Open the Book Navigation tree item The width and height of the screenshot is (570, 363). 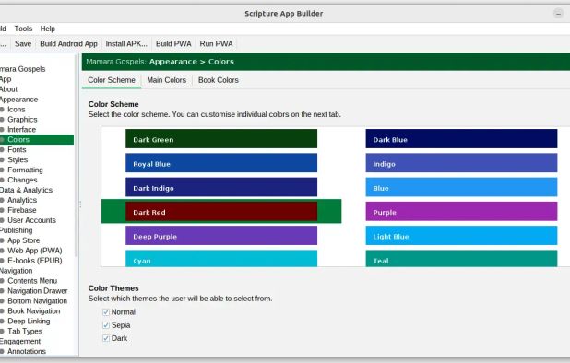click(x=34, y=311)
